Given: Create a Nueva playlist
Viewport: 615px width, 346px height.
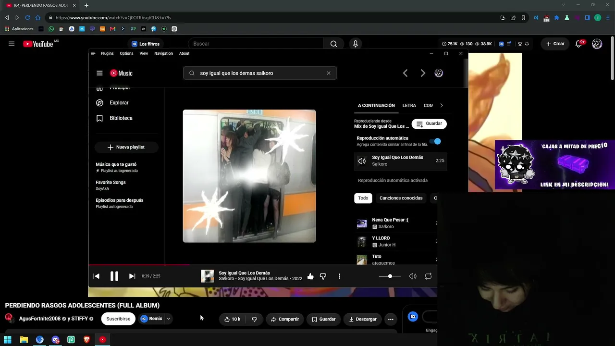Looking at the screenshot, I should pyautogui.click(x=126, y=147).
